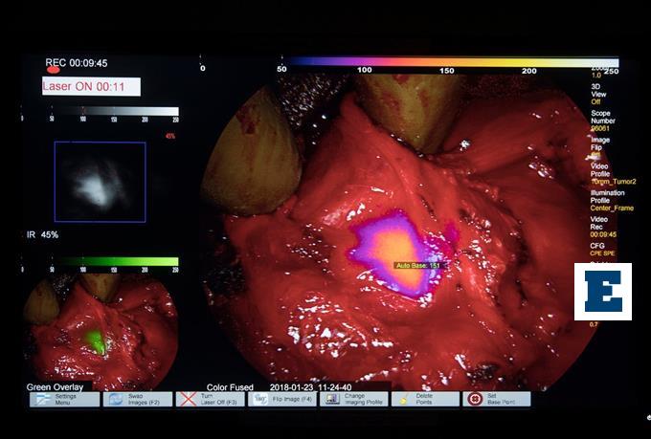This screenshot has height=439, width=651.
Task: Click the Auto Base: 151 point label
Action: click(416, 265)
